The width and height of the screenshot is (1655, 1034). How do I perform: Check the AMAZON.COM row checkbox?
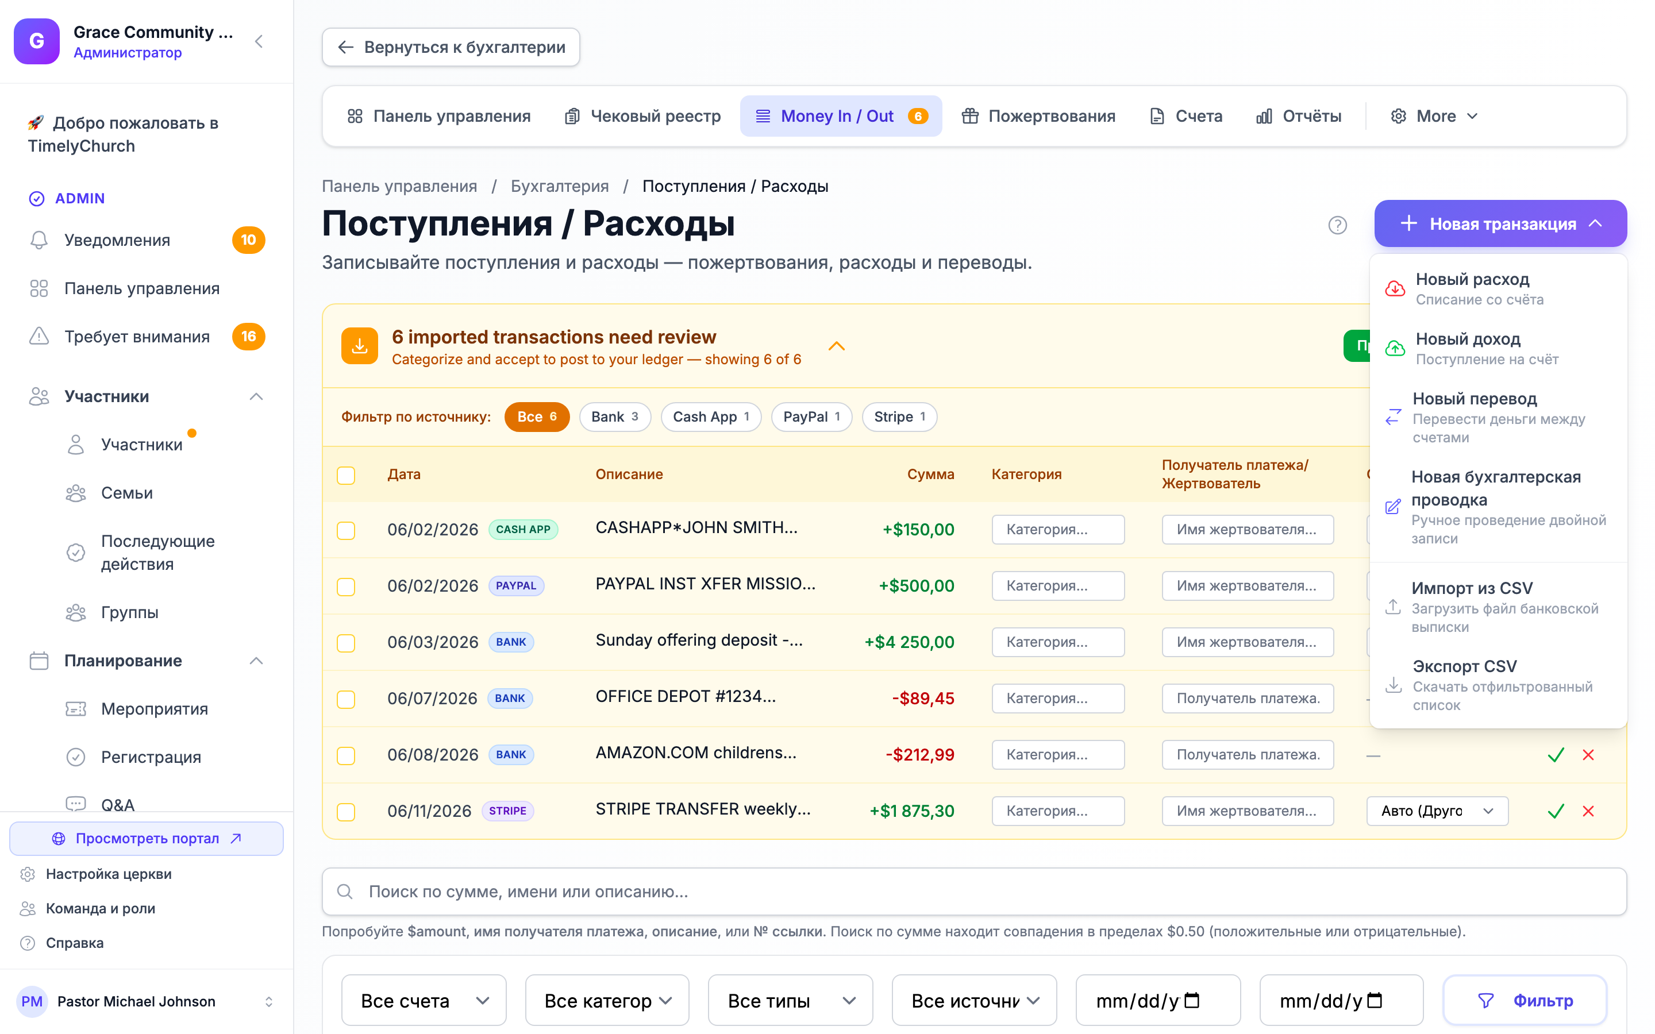tap(346, 755)
